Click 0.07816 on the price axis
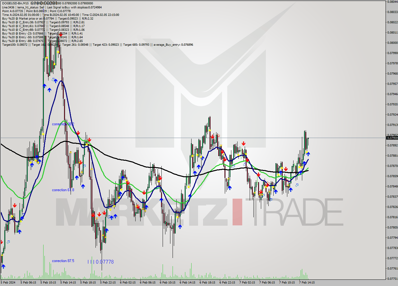The height and width of the screenshot is (286, 398). point(392,217)
